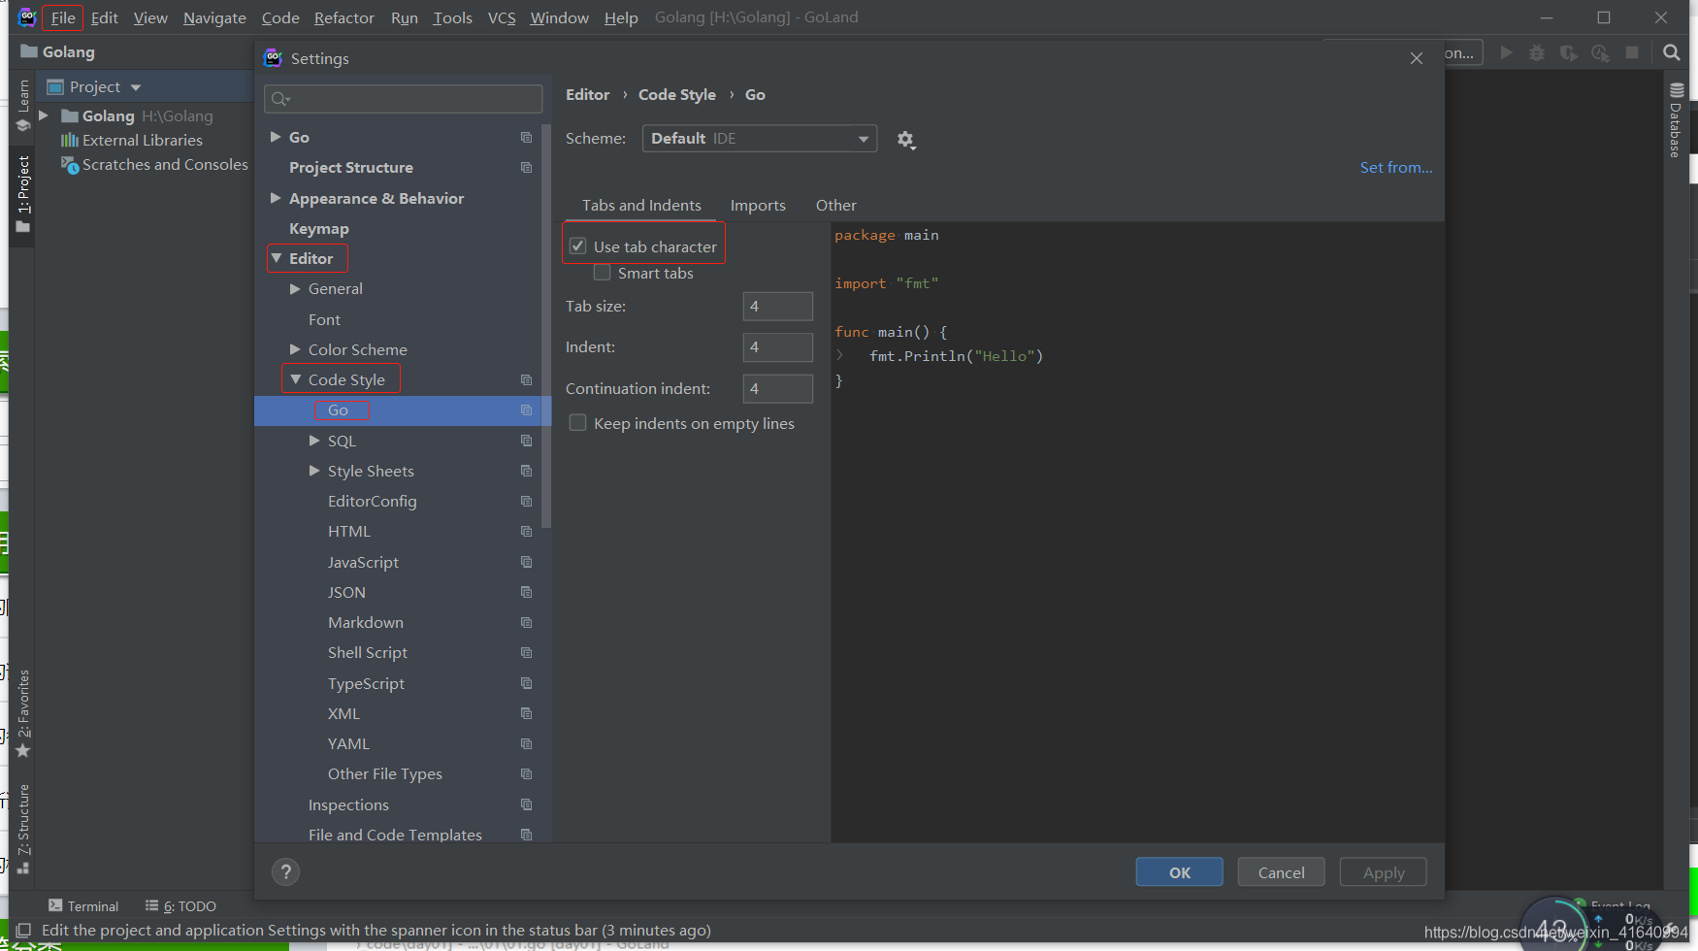This screenshot has width=1698, height=951.
Task: Collapse the Code Style settings node
Action: pyautogui.click(x=296, y=379)
